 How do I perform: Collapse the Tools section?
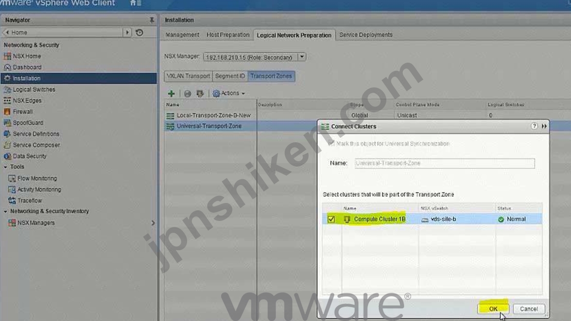click(5, 167)
